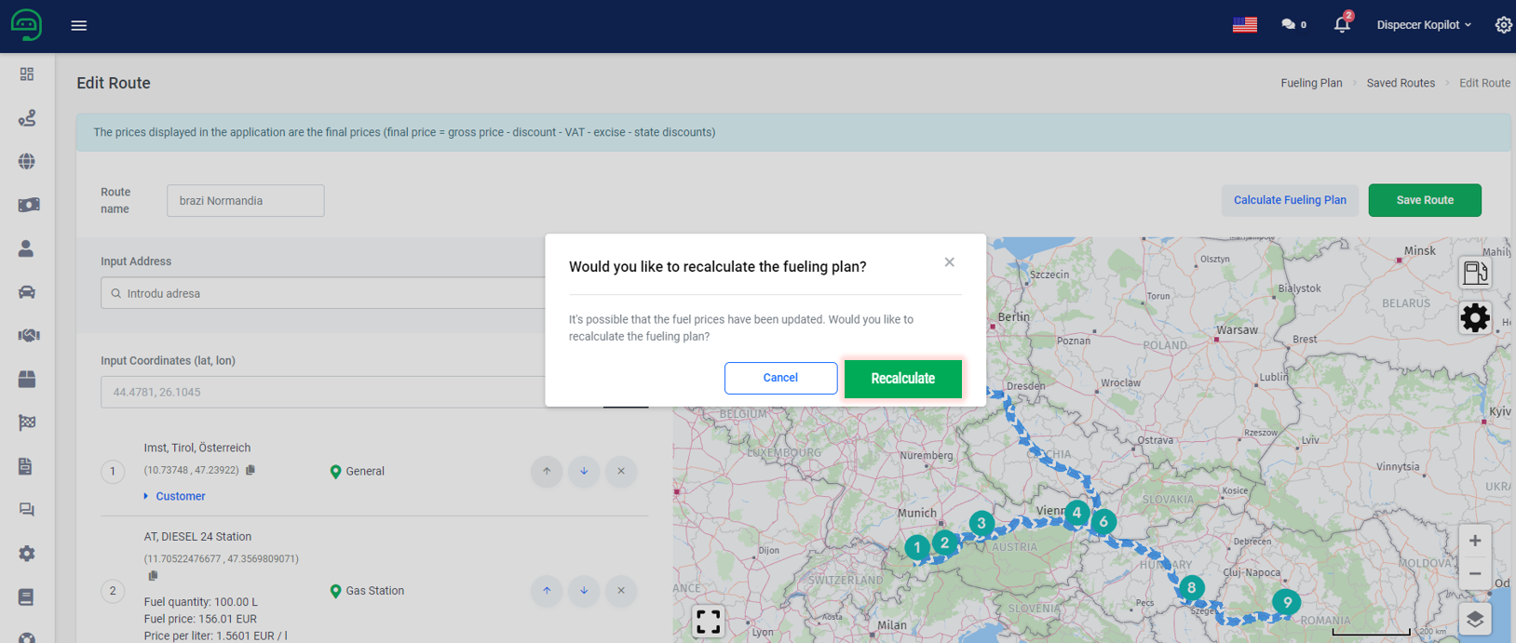Remove the DIESEL 24 Station stop
Image resolution: width=1516 pixels, height=643 pixels.
[x=621, y=591]
